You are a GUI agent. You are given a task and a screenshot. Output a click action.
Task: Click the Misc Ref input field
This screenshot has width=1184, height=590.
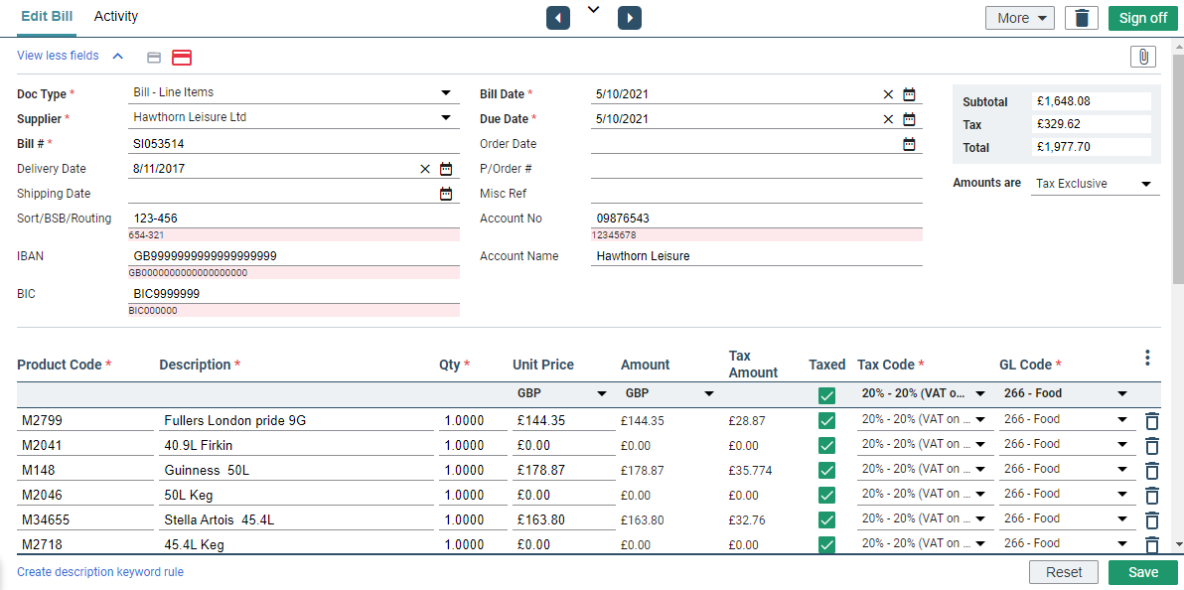tap(757, 194)
